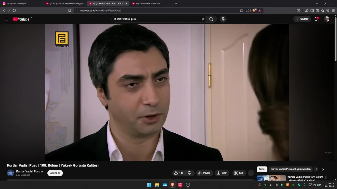Toggle the browser sidebar panel
The width and height of the screenshot is (337, 189).
(x=312, y=10)
